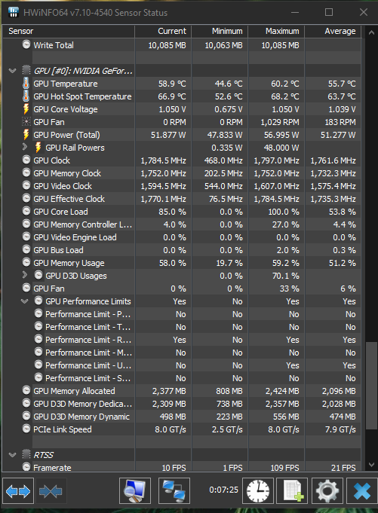378x513 pixels.
Task: Click the GPU Memory Clock gauge icon
Action: 26,173
